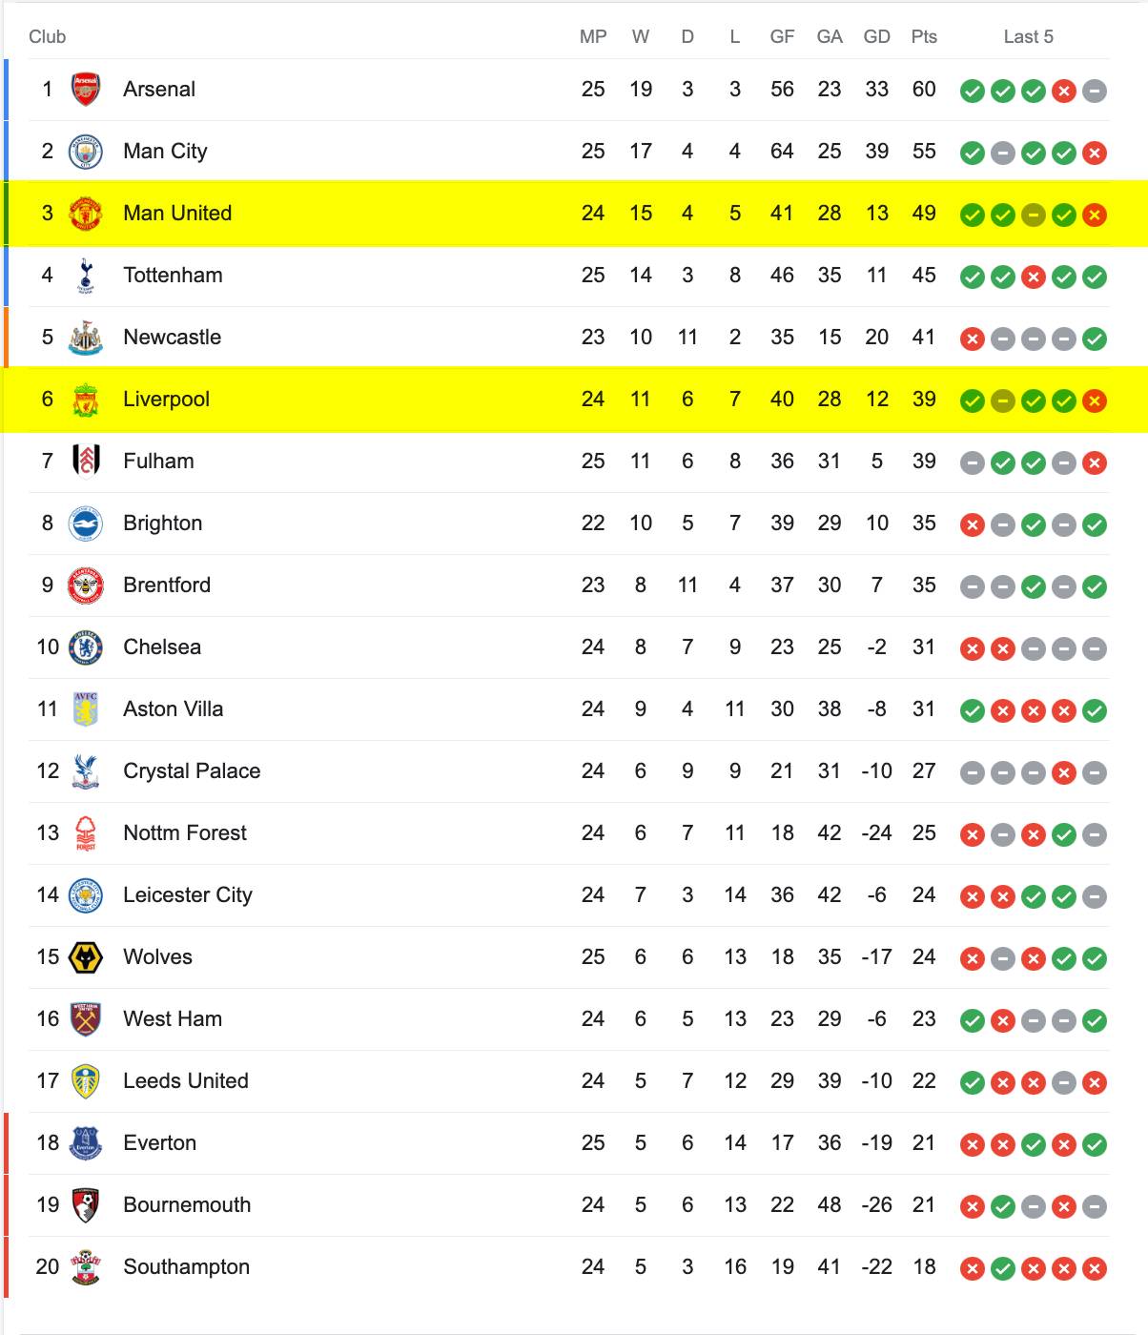Select the Pts column header
1148x1335 pixels.
(x=924, y=37)
